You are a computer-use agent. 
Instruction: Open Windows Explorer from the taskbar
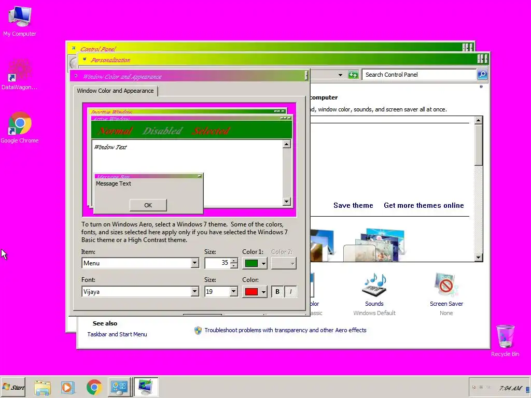(x=43, y=388)
